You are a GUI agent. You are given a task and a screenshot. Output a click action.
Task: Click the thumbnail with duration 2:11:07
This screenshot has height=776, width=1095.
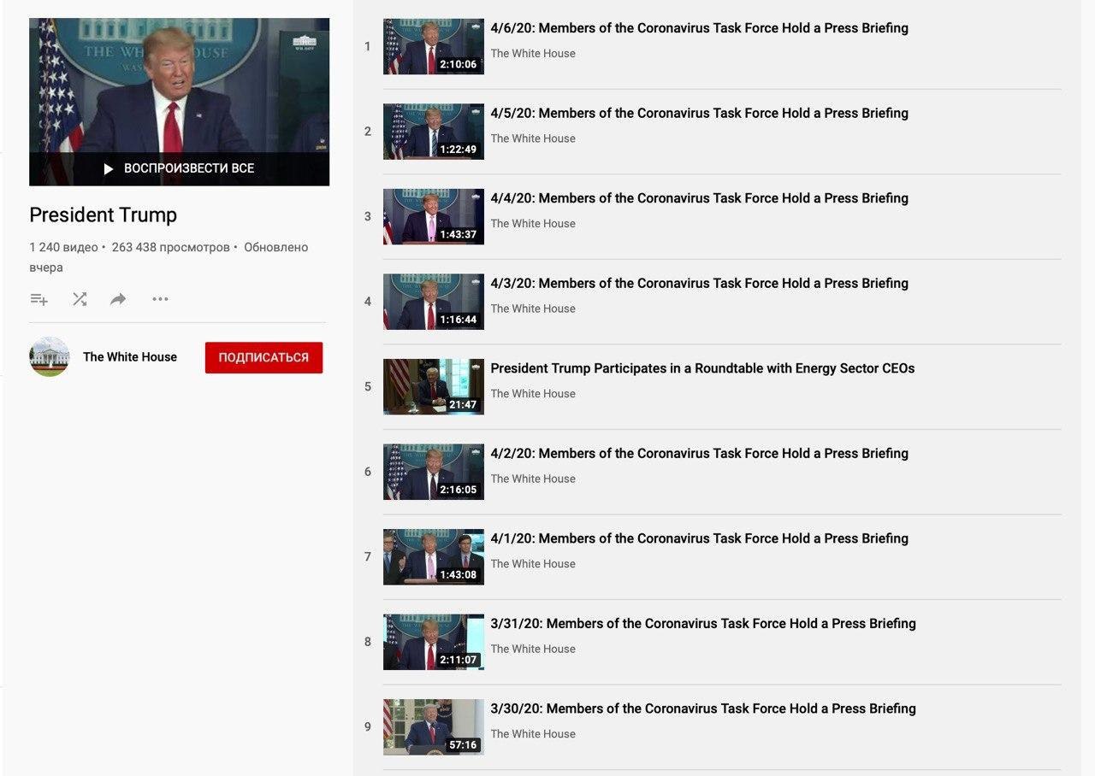434,642
